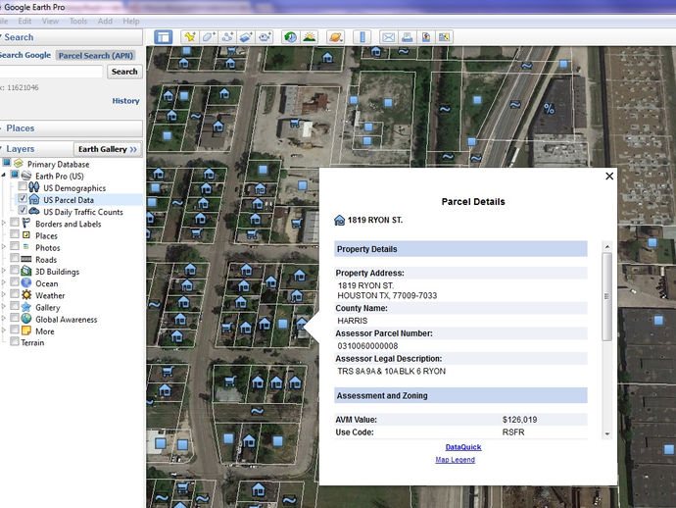
Task: Select the Terrain layer label
Action: [32, 342]
